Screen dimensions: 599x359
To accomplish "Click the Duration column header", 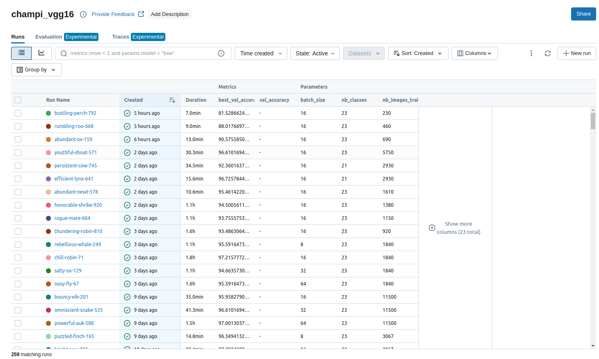I will [196, 100].
